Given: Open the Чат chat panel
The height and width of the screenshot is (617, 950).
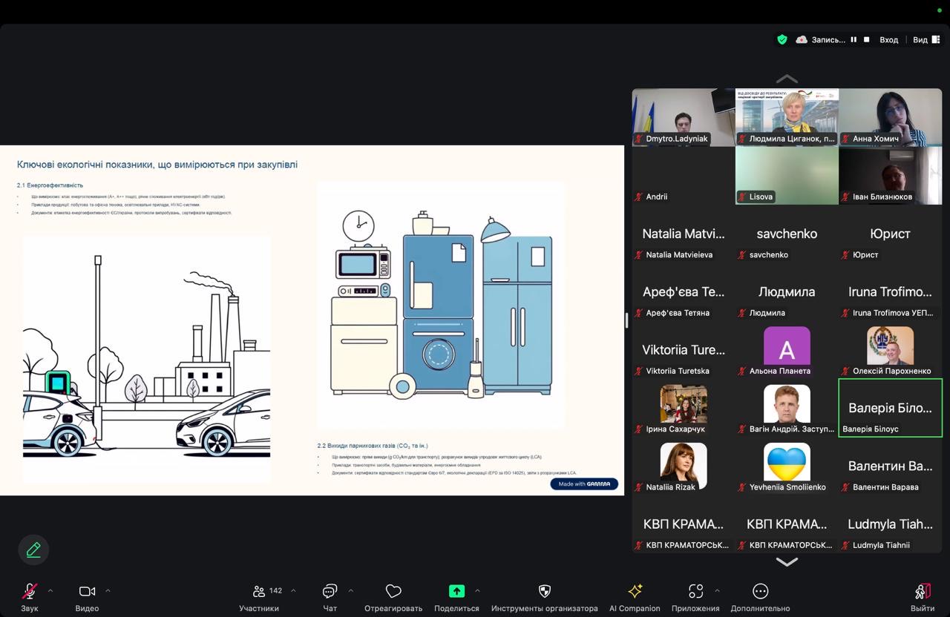Looking at the screenshot, I should tap(330, 591).
